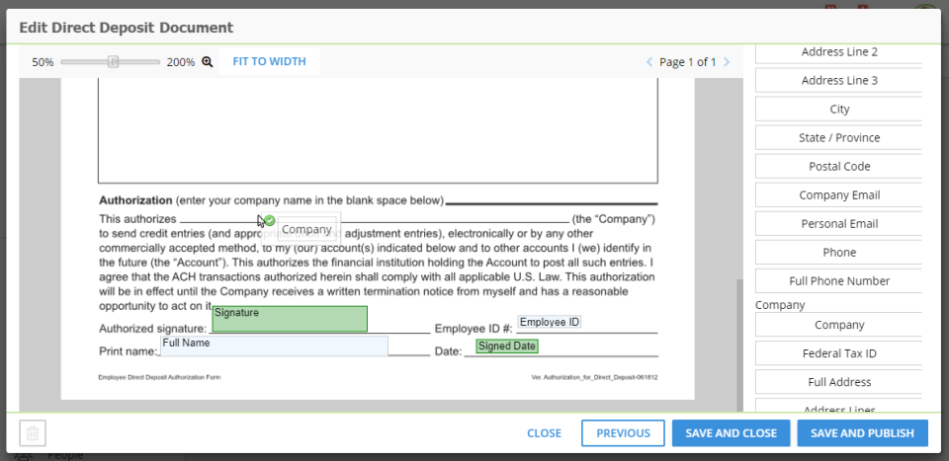The height and width of the screenshot is (461, 949).
Task: Pick the Company Email field
Action: [839, 195]
